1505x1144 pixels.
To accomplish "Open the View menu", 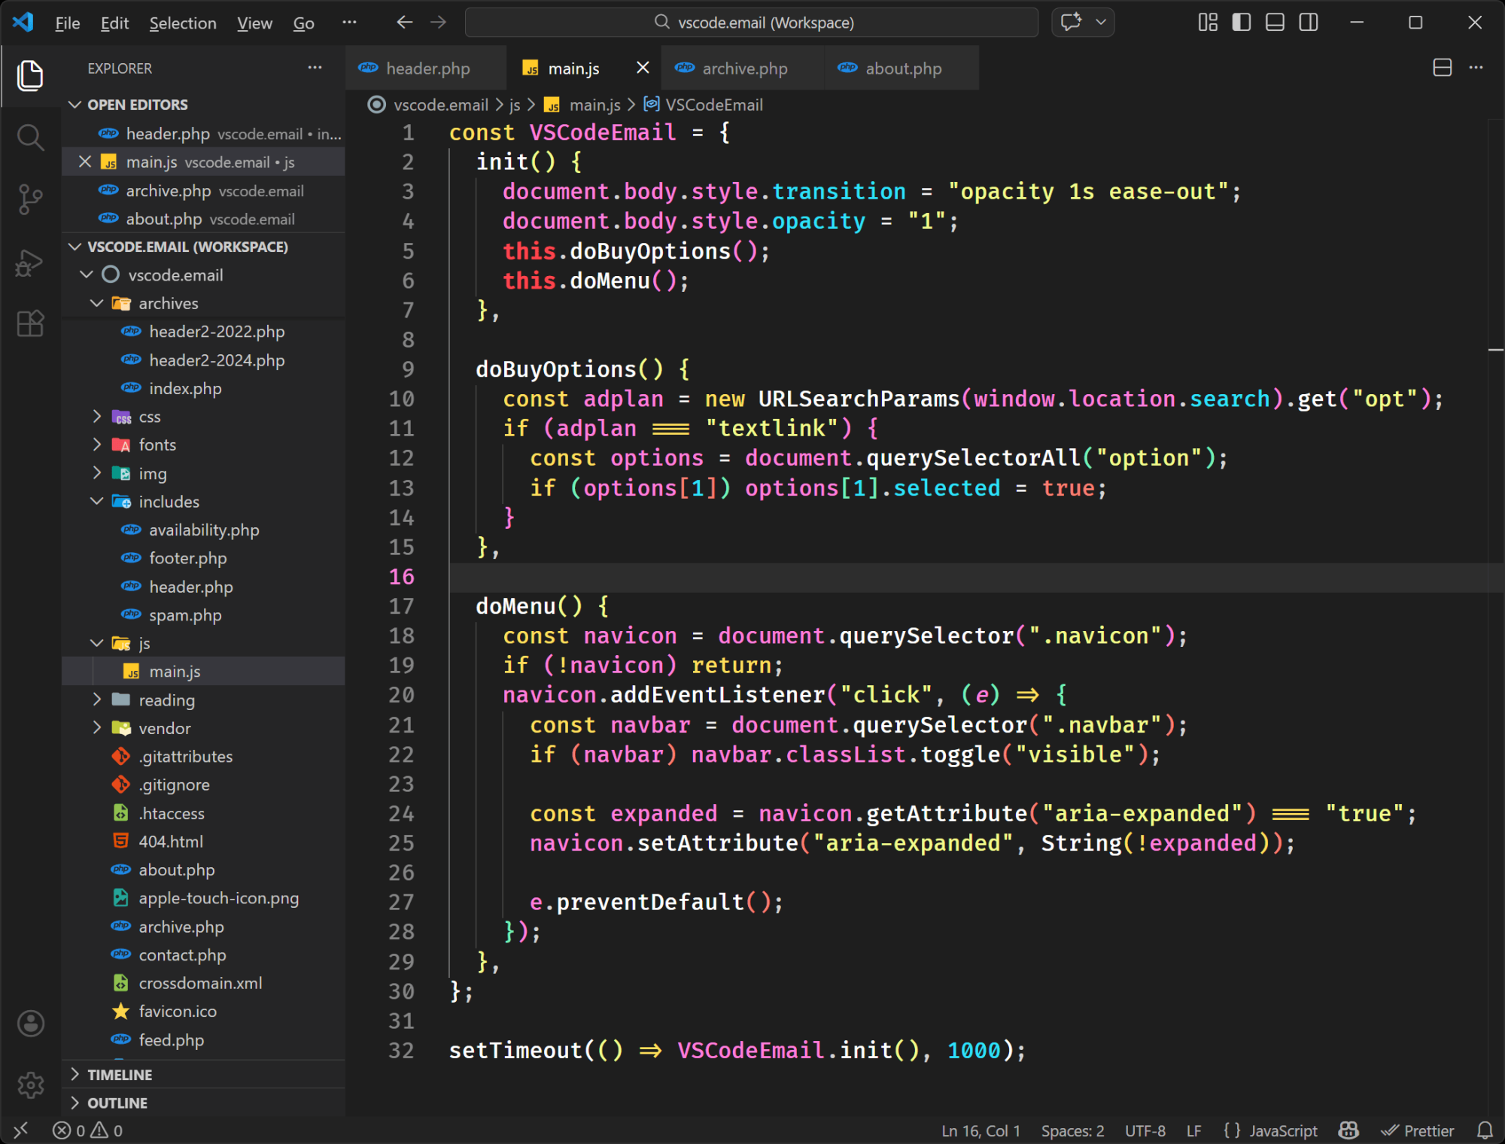I will click(254, 23).
